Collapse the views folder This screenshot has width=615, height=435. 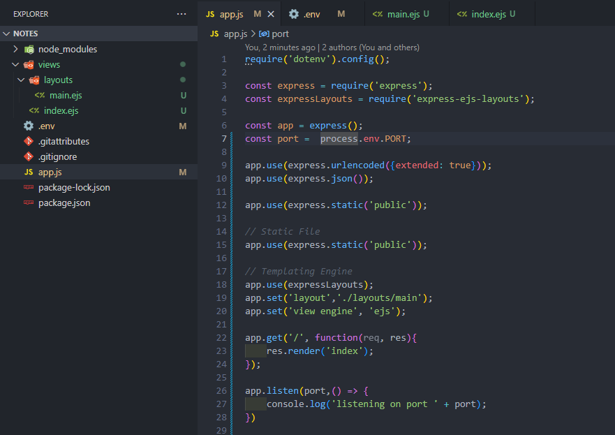[x=17, y=65]
